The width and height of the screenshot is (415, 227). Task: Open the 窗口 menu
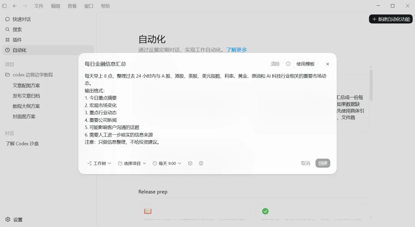click(x=89, y=6)
